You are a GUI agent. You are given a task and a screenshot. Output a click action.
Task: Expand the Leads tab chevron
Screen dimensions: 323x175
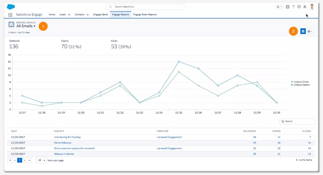click(69, 15)
